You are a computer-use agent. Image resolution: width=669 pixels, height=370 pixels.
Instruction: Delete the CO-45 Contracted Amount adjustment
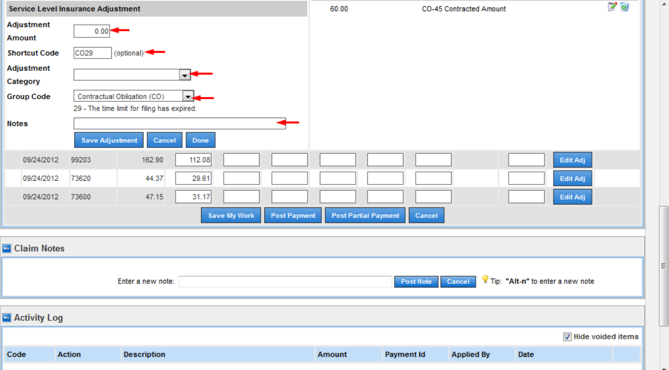point(625,7)
